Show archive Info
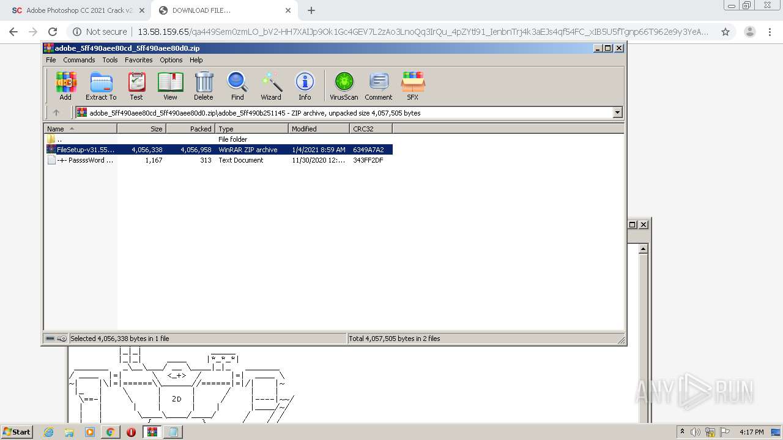This screenshot has width=783, height=440. (x=305, y=86)
